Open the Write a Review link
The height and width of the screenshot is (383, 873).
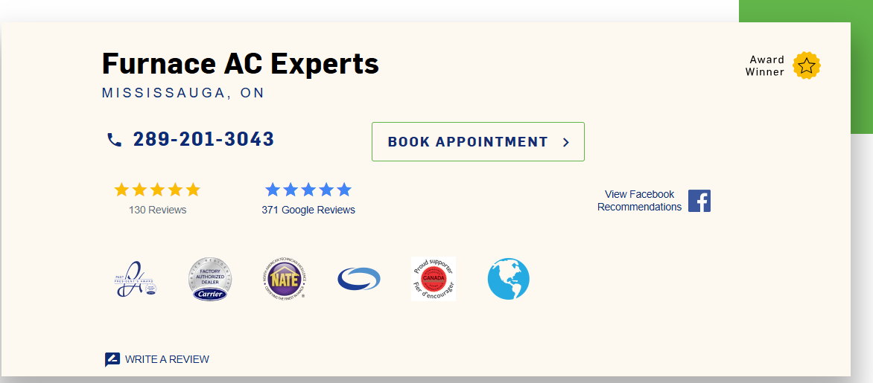tap(167, 359)
